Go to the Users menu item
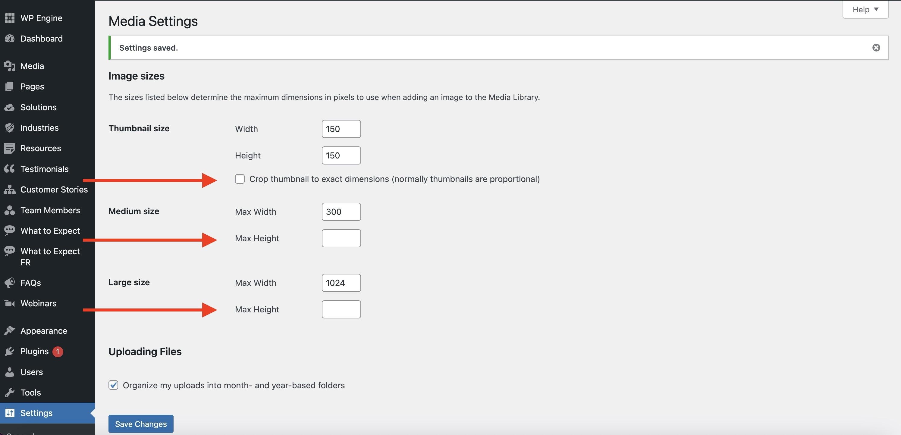The width and height of the screenshot is (901, 435). pyautogui.click(x=31, y=372)
